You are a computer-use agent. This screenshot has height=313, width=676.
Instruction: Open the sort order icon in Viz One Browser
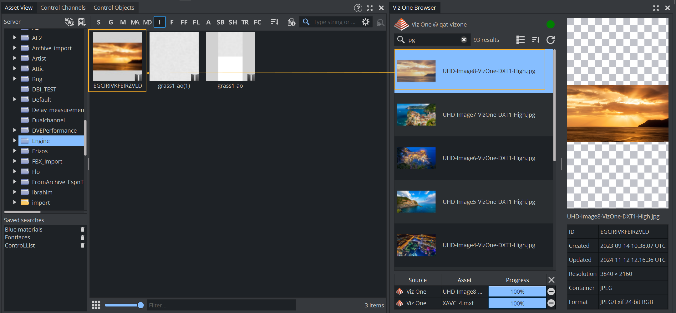536,40
